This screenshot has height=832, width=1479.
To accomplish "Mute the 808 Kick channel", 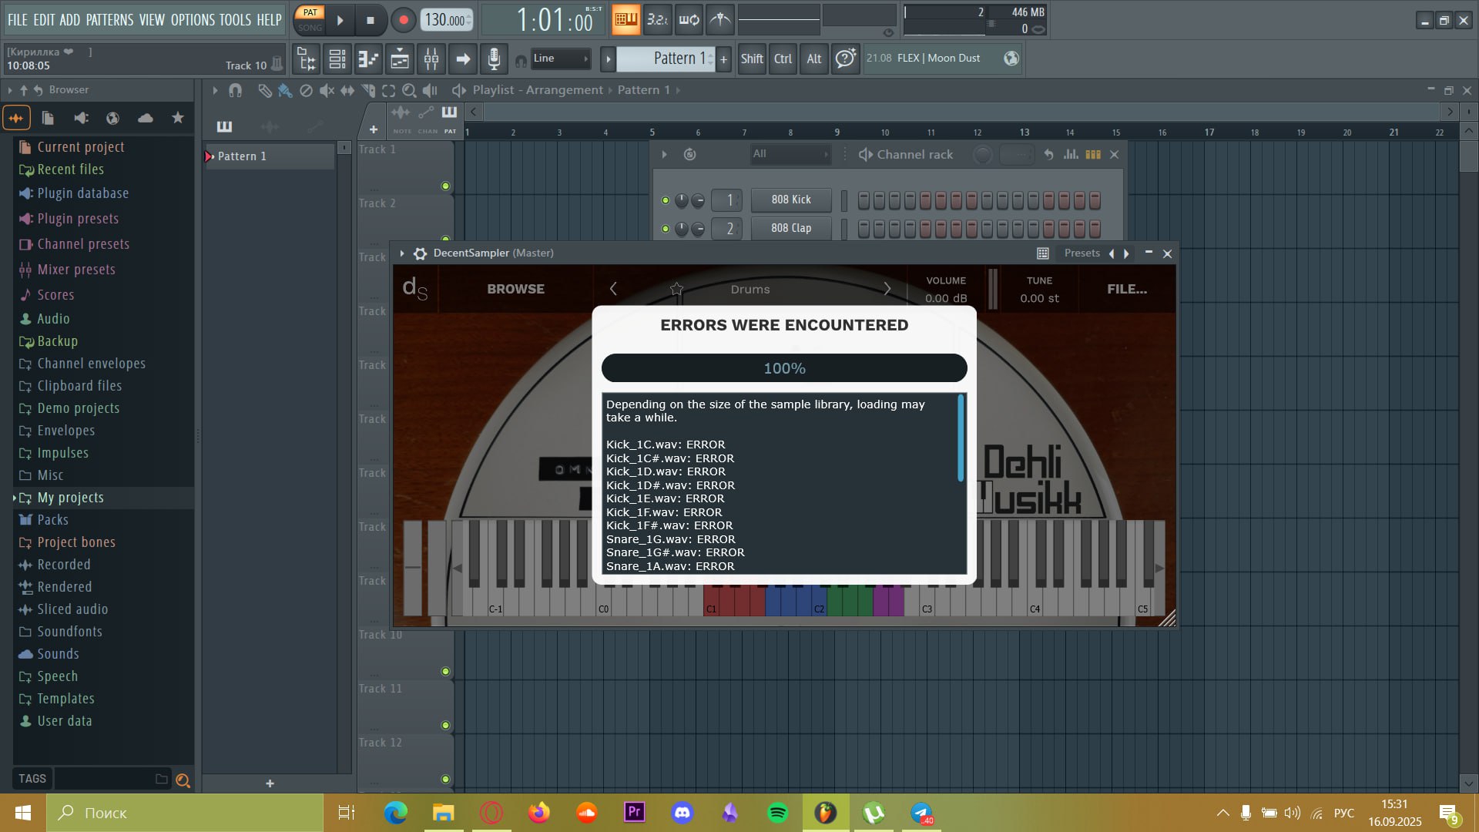I will pyautogui.click(x=666, y=200).
